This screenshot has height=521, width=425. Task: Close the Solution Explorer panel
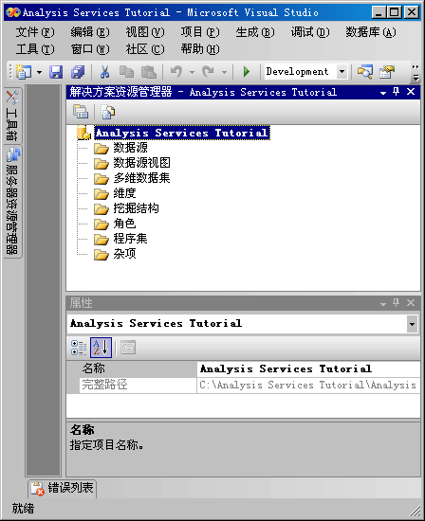point(411,92)
